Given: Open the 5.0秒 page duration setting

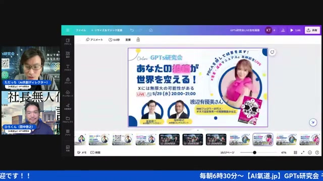Looking at the screenshot, I should (x=114, y=40).
